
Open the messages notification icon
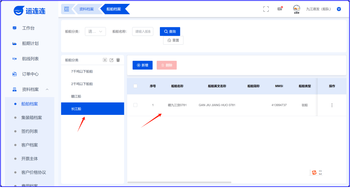280,9
